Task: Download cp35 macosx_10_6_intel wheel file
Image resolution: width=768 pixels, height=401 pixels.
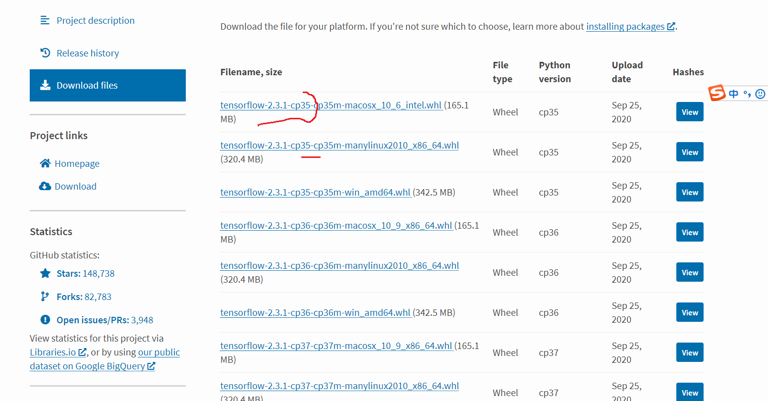Action: (x=331, y=105)
